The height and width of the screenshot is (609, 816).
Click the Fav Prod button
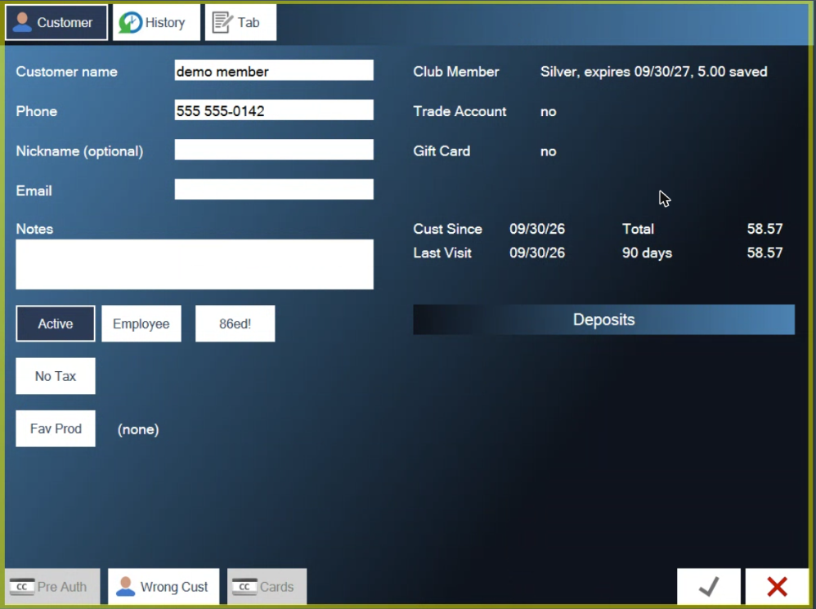55,428
